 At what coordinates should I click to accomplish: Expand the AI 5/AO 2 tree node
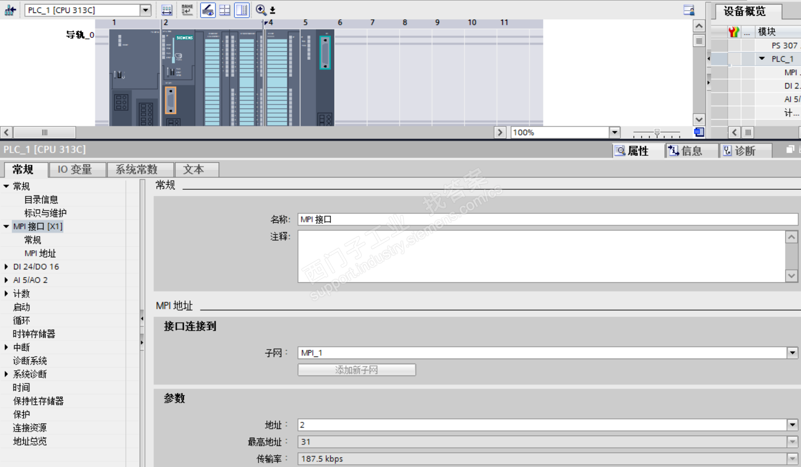click(6, 280)
